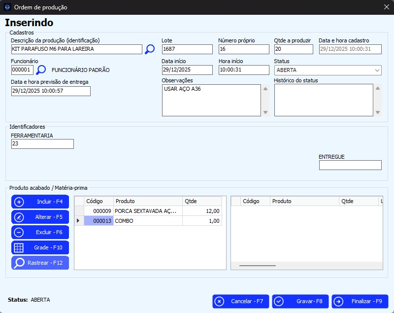Click the magnifier beside production description field
394x313 pixels.
150,49
